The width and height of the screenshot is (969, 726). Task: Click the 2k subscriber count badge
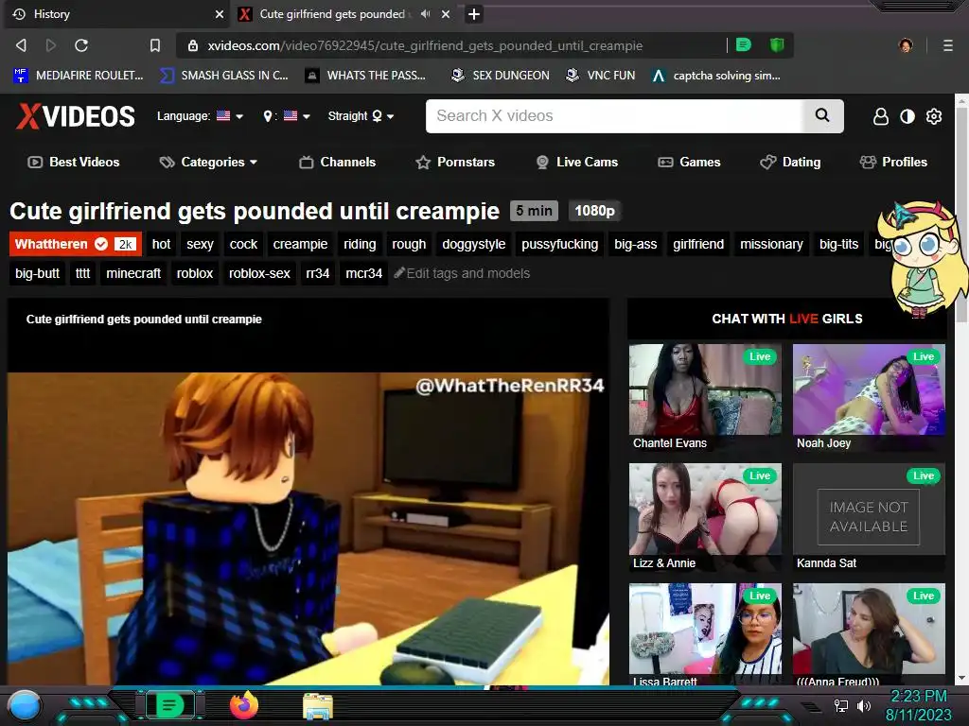[x=126, y=244]
